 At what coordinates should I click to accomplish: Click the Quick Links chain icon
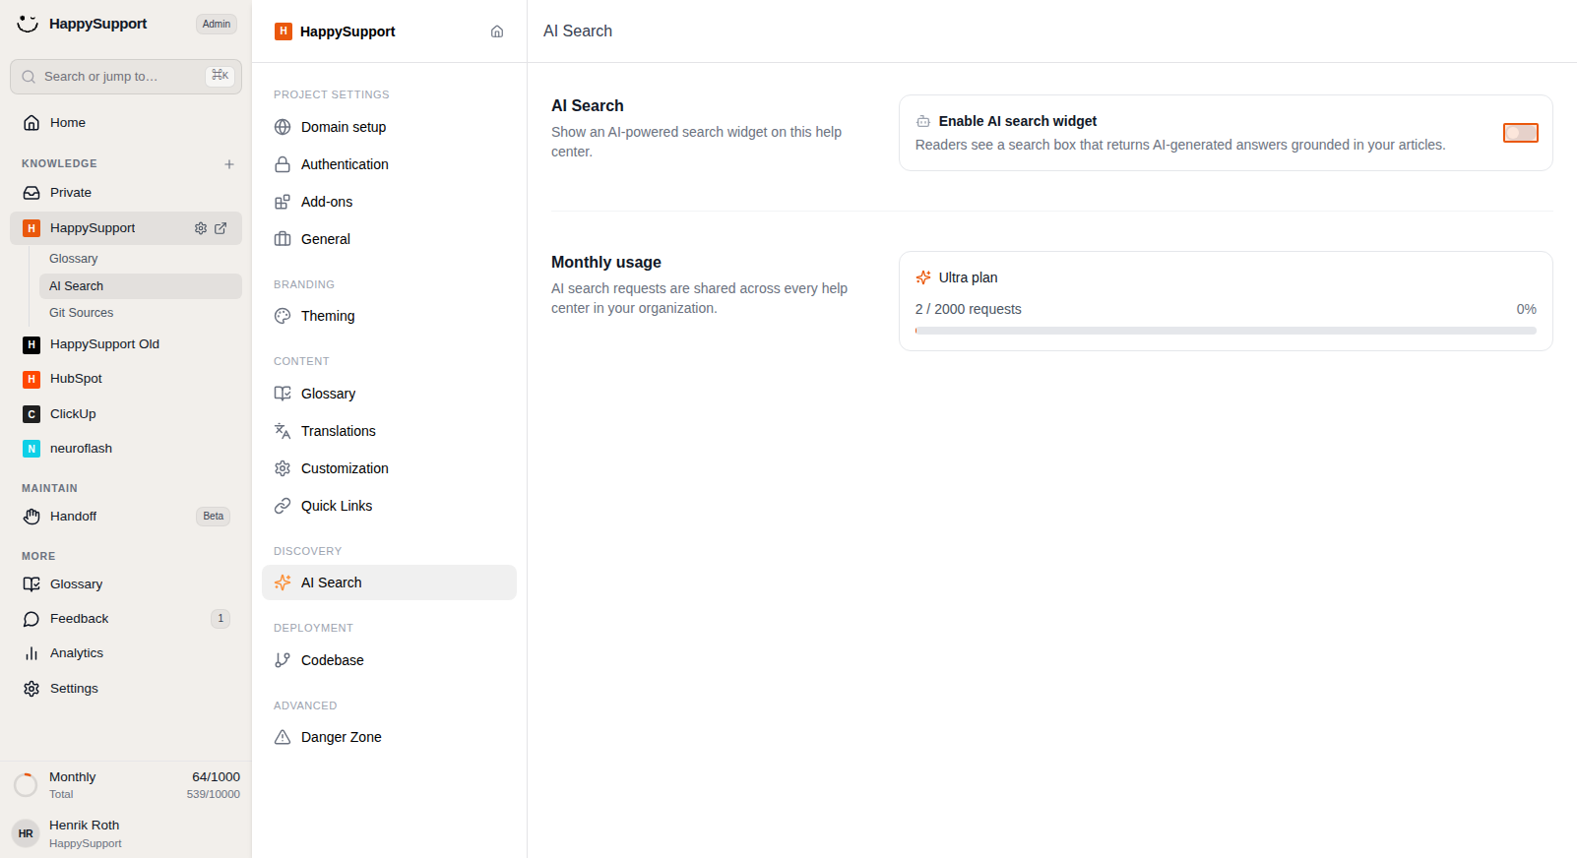pyautogui.click(x=283, y=506)
